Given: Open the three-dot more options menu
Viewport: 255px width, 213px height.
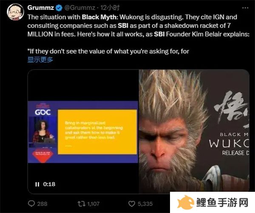Looking at the screenshot, I should click(245, 8).
